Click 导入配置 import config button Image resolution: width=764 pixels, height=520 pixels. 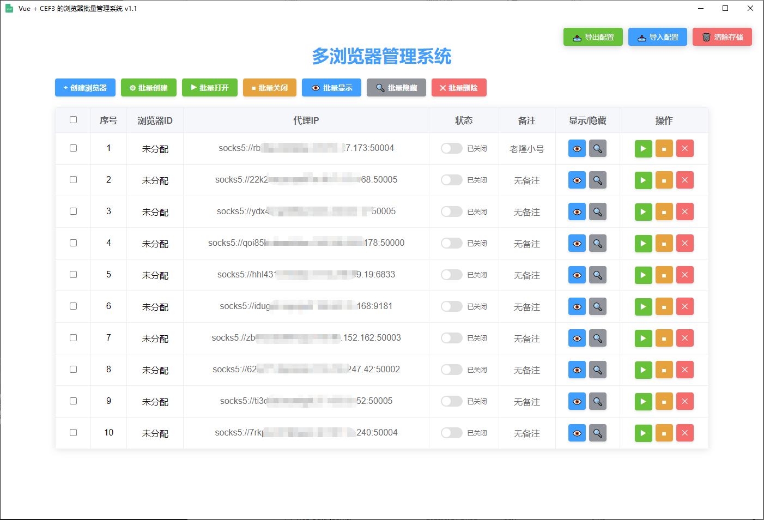click(657, 37)
